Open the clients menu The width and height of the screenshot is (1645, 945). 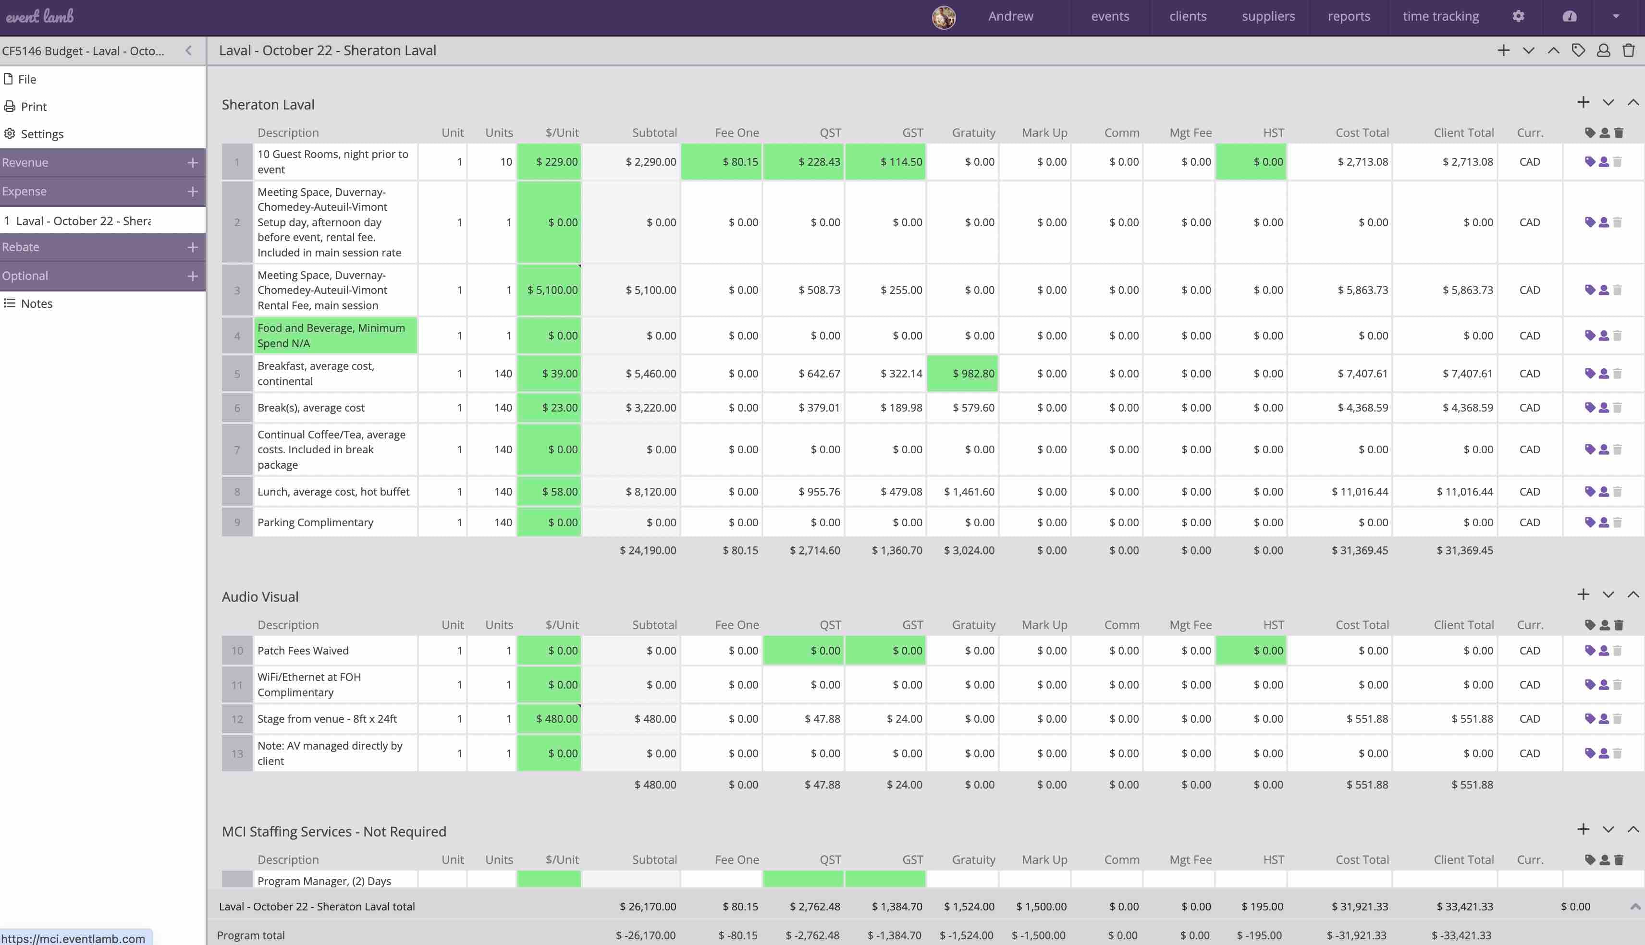pyautogui.click(x=1187, y=16)
